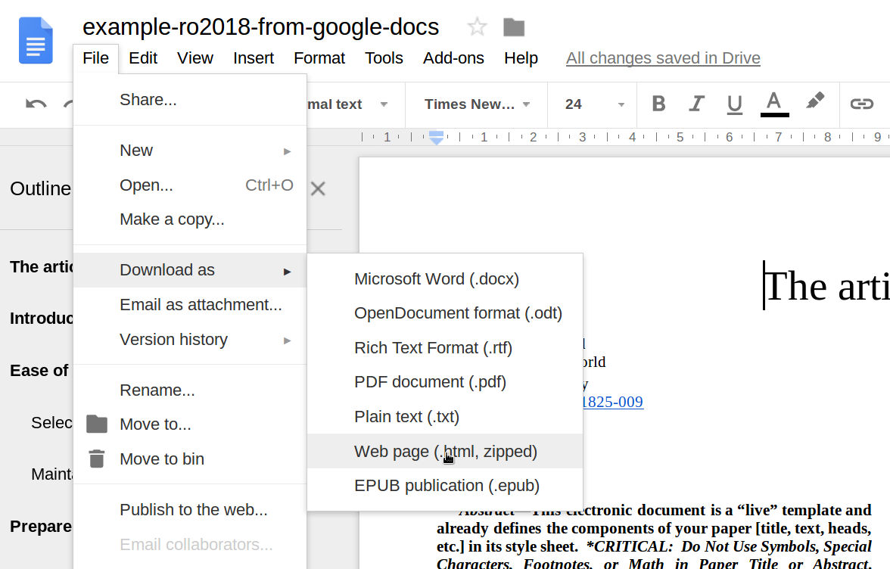Open the text color picker
The image size is (890, 569).
click(x=774, y=104)
